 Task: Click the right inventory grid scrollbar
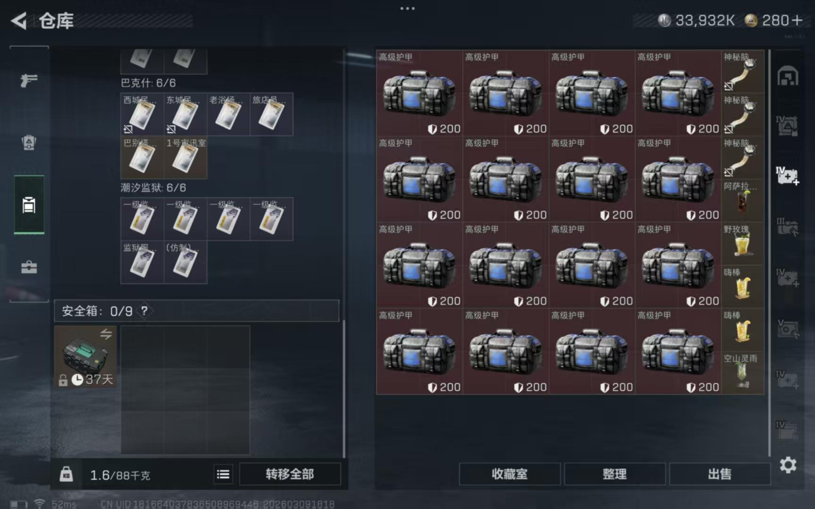[x=769, y=253]
